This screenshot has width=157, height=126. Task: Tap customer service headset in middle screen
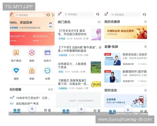(x=98, y=14)
